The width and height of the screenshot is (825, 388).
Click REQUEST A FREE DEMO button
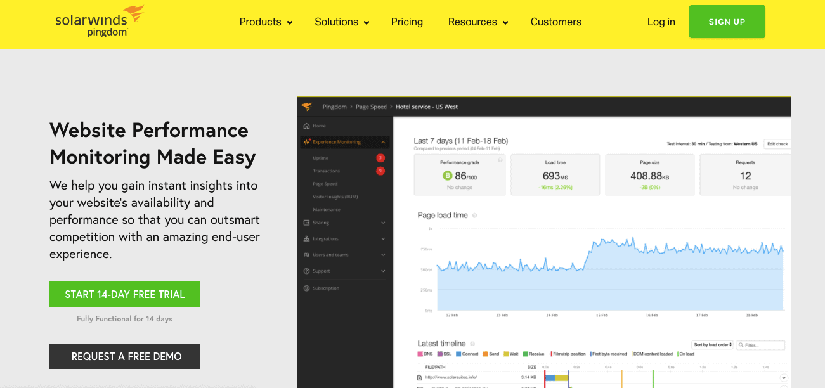tap(125, 356)
